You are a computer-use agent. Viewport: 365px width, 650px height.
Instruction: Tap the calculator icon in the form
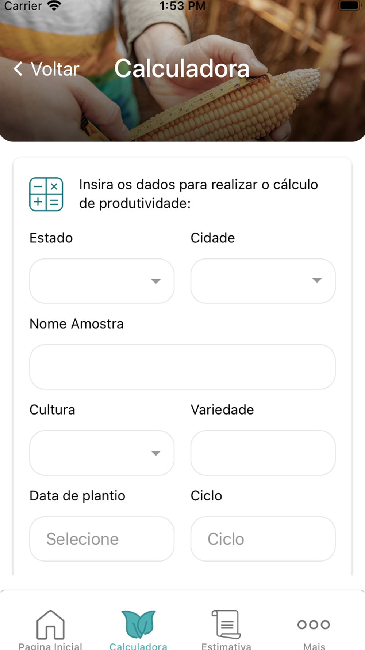pos(46,194)
